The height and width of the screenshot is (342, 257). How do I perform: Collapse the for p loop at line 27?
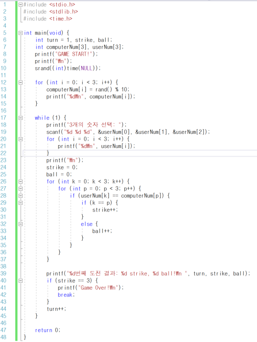pyautogui.click(x=20, y=188)
